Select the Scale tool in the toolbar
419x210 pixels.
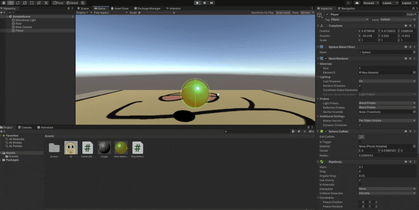pos(25,3)
